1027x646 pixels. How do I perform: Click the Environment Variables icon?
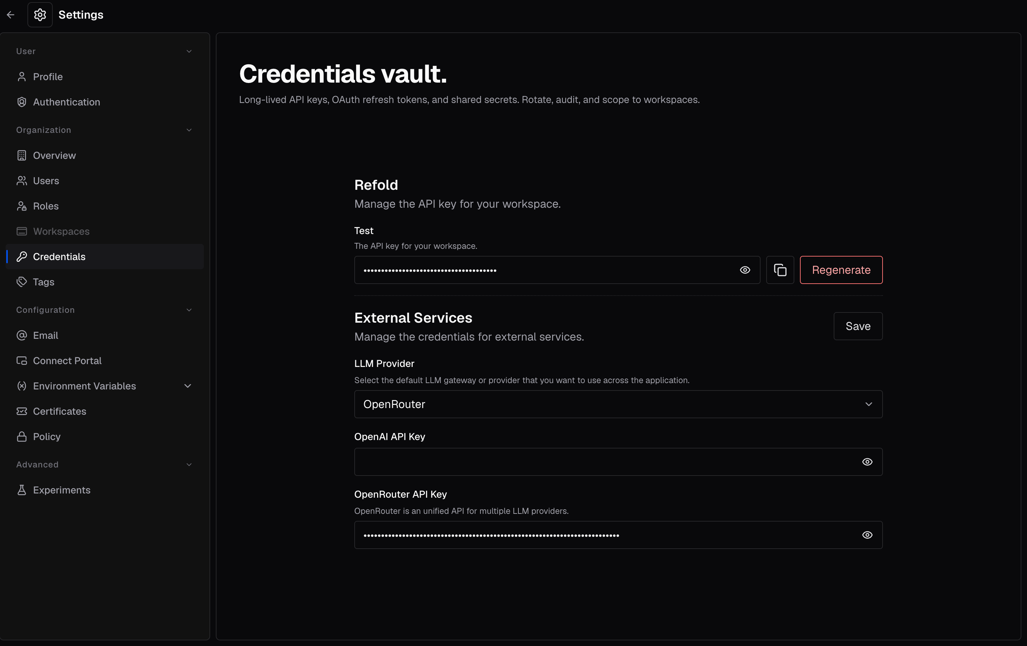pyautogui.click(x=22, y=386)
